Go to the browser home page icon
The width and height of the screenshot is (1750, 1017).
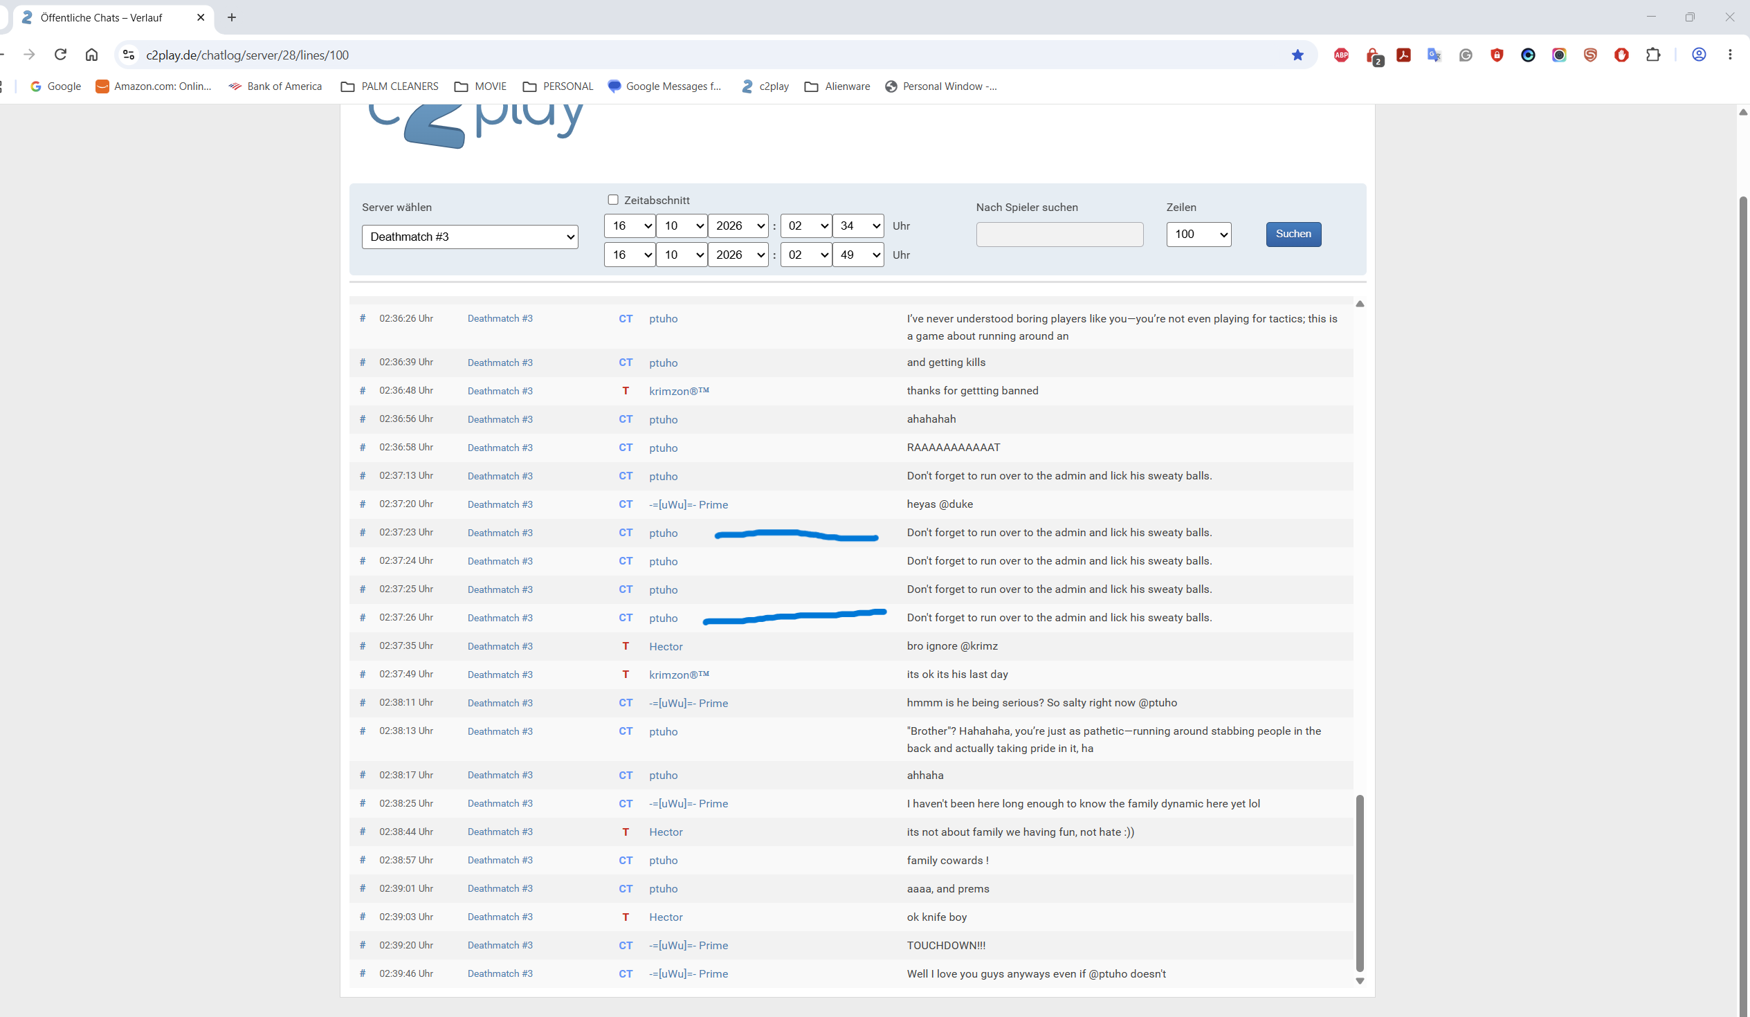[91, 55]
